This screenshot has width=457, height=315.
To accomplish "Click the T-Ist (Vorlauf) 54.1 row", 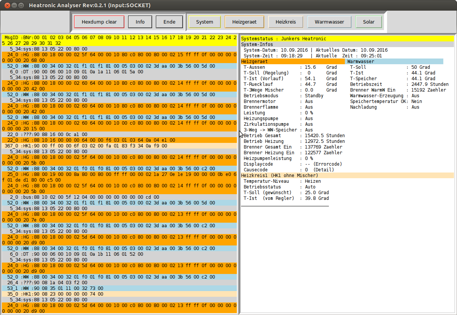I will 290,79.
